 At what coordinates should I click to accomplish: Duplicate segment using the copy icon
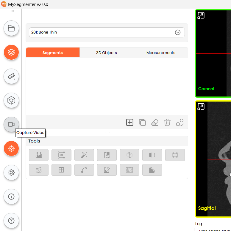142,122
